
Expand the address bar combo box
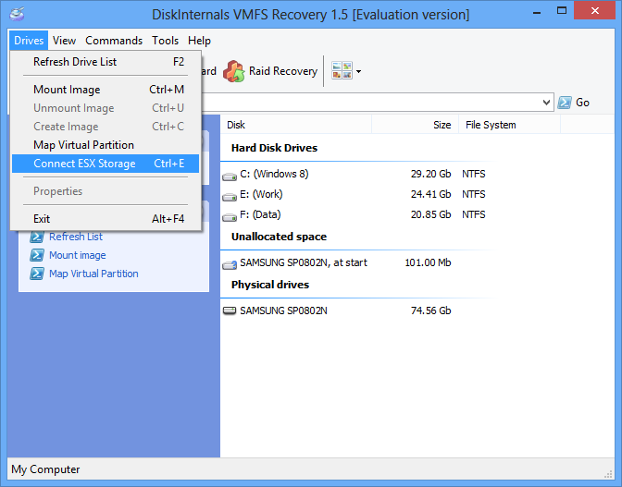(x=546, y=103)
